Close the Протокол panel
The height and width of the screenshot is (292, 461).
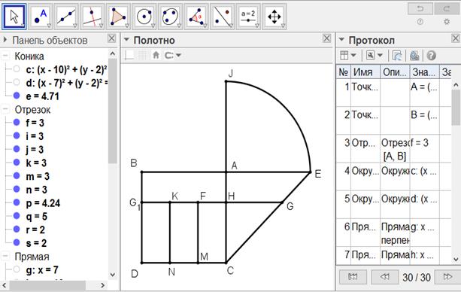[456, 38]
